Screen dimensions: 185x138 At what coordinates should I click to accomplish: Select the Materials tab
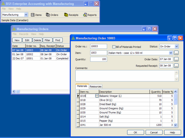82,86
